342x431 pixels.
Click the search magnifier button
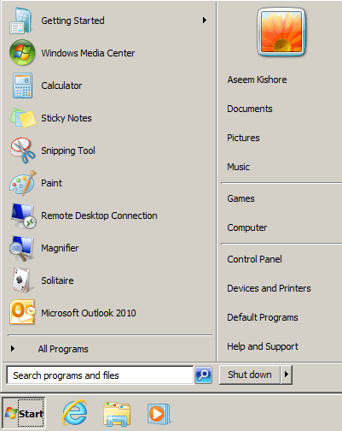[x=204, y=375]
